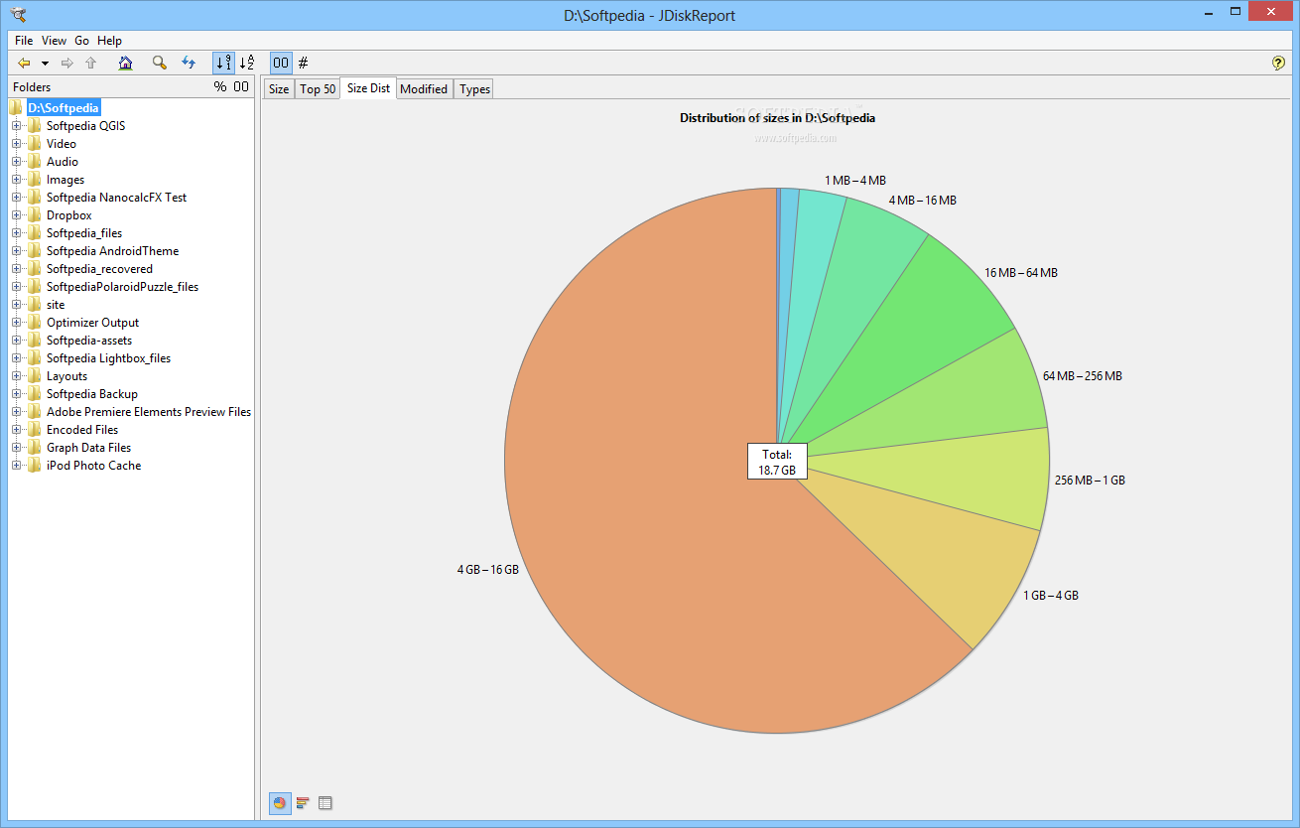Click the % column header
The width and height of the screenshot is (1300, 828).
(220, 87)
